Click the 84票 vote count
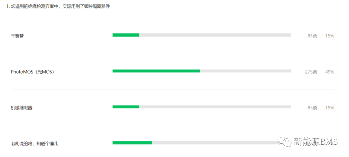The width and height of the screenshot is (349, 157). (312, 36)
